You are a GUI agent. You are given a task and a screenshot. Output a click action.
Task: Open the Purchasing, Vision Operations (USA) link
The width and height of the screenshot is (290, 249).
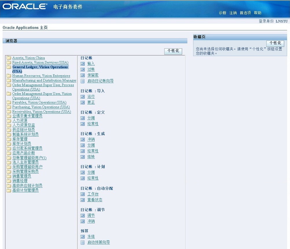41,107
